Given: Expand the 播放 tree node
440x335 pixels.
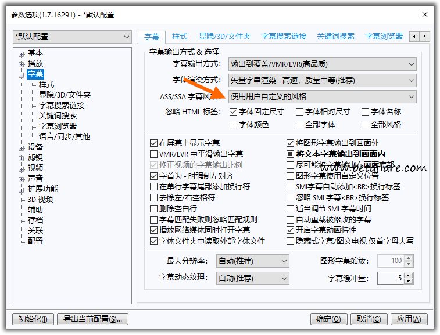Looking at the screenshot, I should (x=22, y=64).
